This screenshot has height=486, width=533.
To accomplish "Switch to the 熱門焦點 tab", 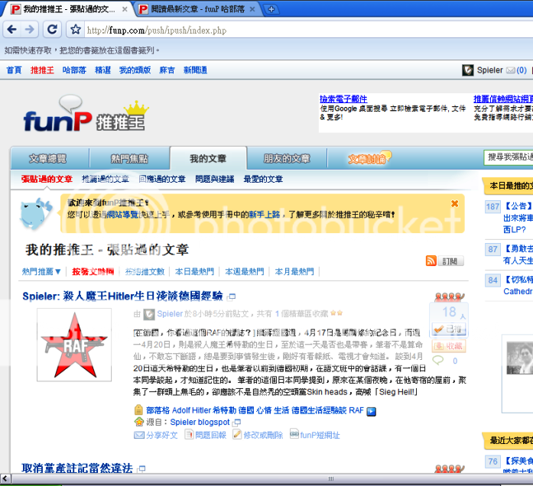I will pyautogui.click(x=129, y=158).
